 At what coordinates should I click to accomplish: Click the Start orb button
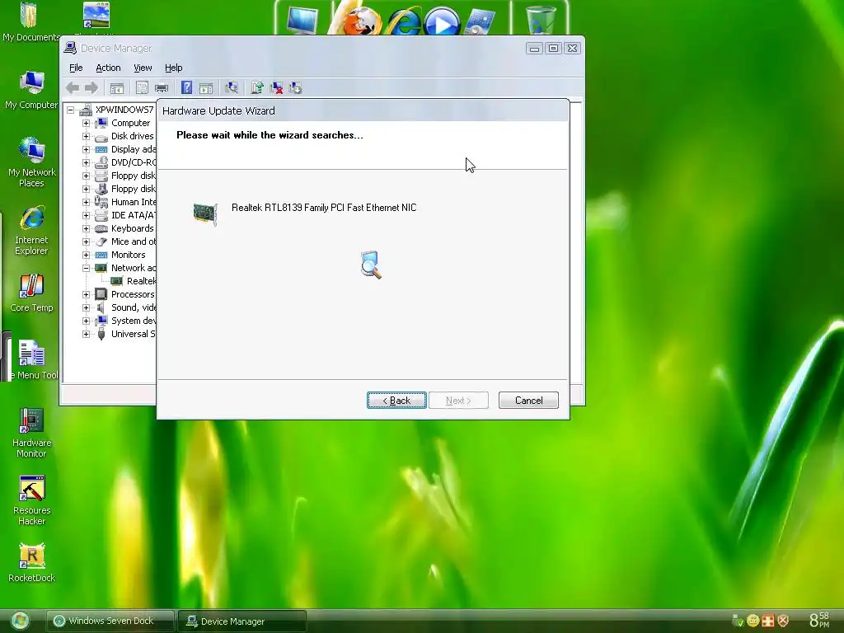[20, 621]
